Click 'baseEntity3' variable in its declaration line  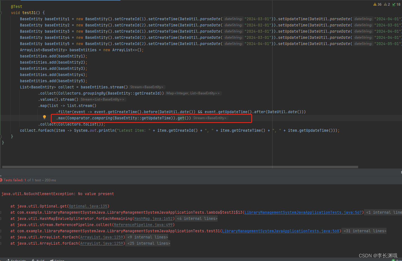click(57, 31)
